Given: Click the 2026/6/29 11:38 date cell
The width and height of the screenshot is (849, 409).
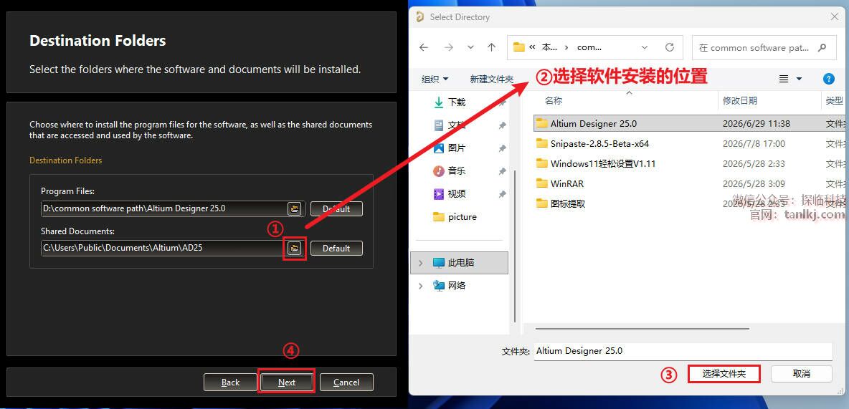Looking at the screenshot, I should 756,123.
